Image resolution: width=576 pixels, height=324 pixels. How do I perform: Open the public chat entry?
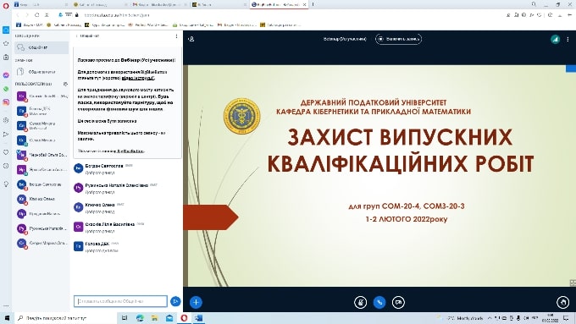(42, 47)
